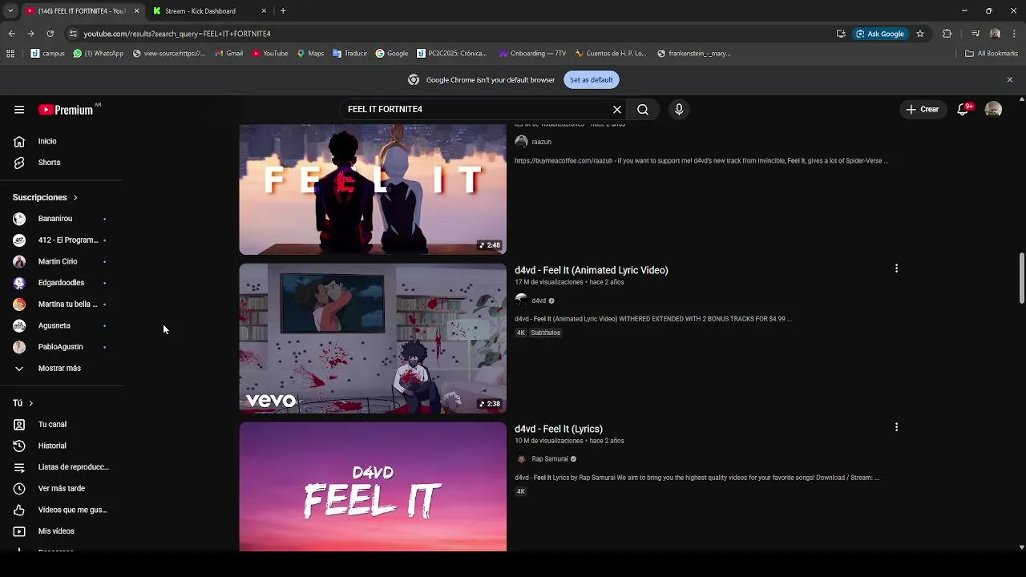Open account avatar menu in YouTube header
Viewport: 1026px width, 577px height.
click(x=993, y=110)
